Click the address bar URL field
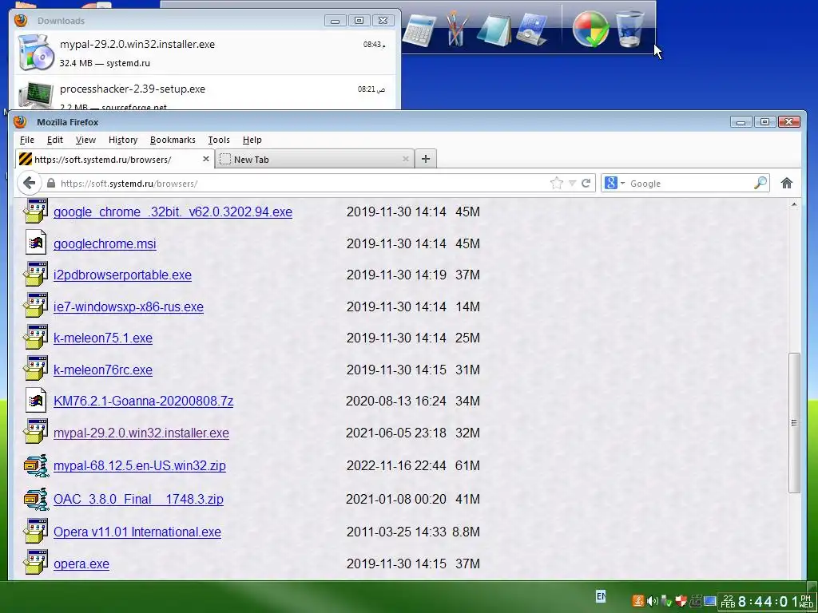This screenshot has height=613, width=818. click(x=303, y=184)
